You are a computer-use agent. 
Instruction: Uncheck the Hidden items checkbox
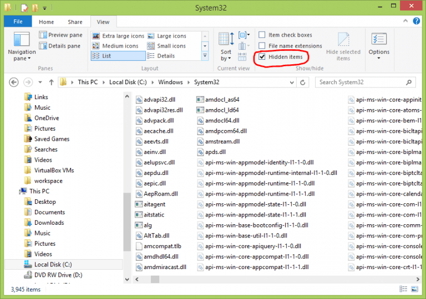pyautogui.click(x=262, y=56)
